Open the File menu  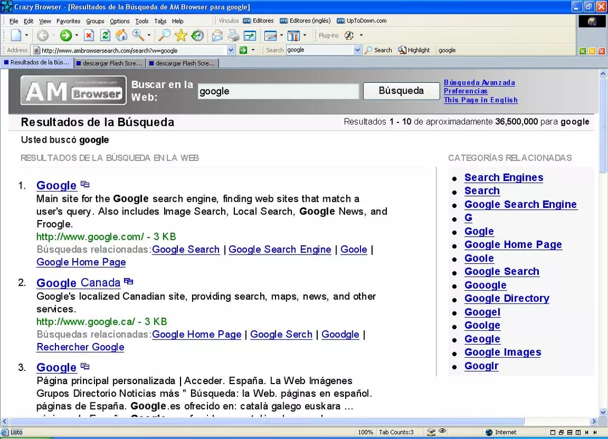pos(14,21)
